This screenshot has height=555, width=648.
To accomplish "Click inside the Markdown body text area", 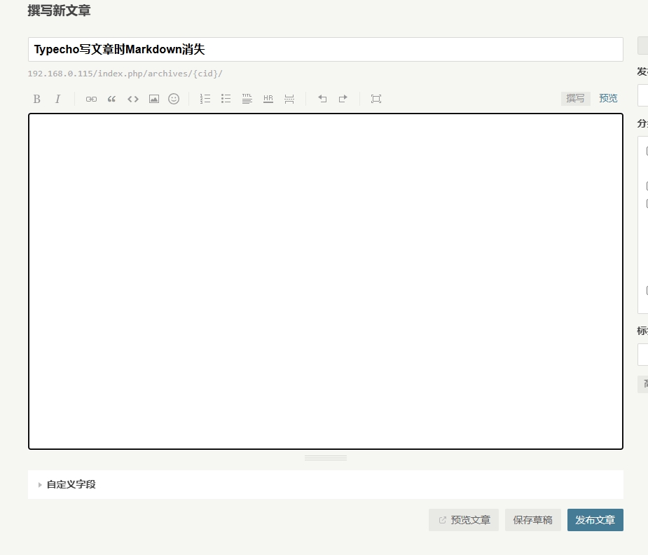I will pos(326,281).
